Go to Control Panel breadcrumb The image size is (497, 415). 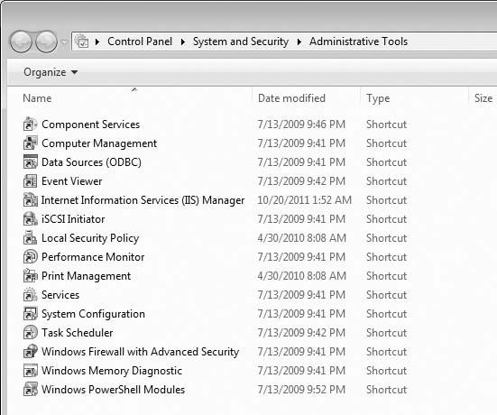click(140, 41)
